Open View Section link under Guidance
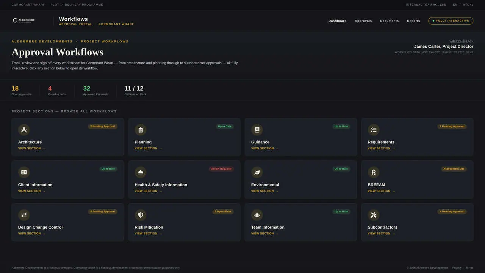 pos(265,148)
